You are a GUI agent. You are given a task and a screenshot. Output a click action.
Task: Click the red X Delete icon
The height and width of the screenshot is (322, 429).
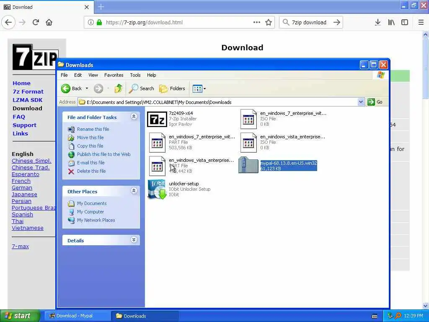(x=71, y=171)
